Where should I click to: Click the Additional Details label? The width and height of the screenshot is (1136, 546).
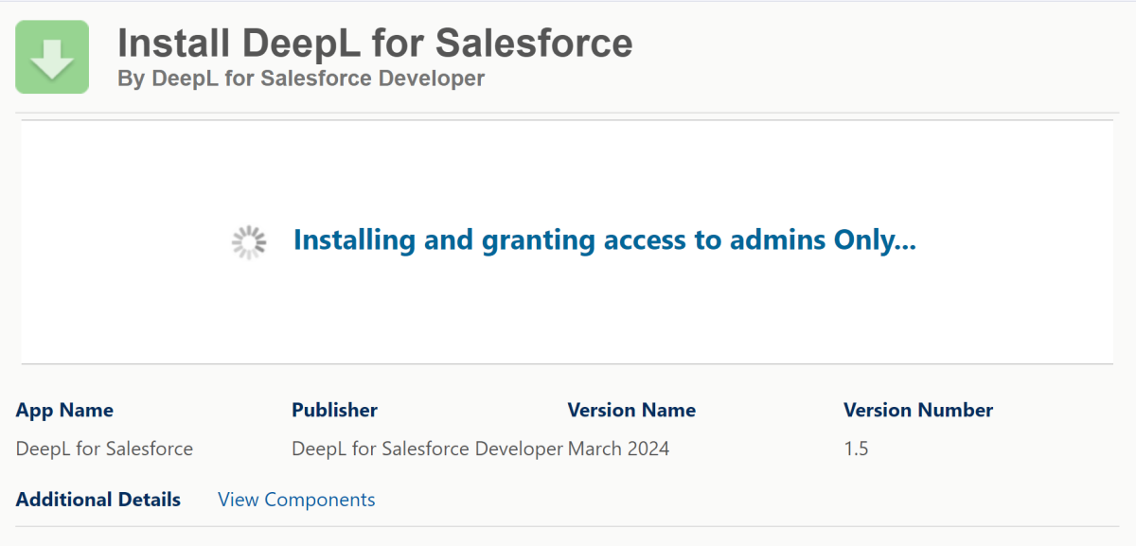[x=98, y=500]
